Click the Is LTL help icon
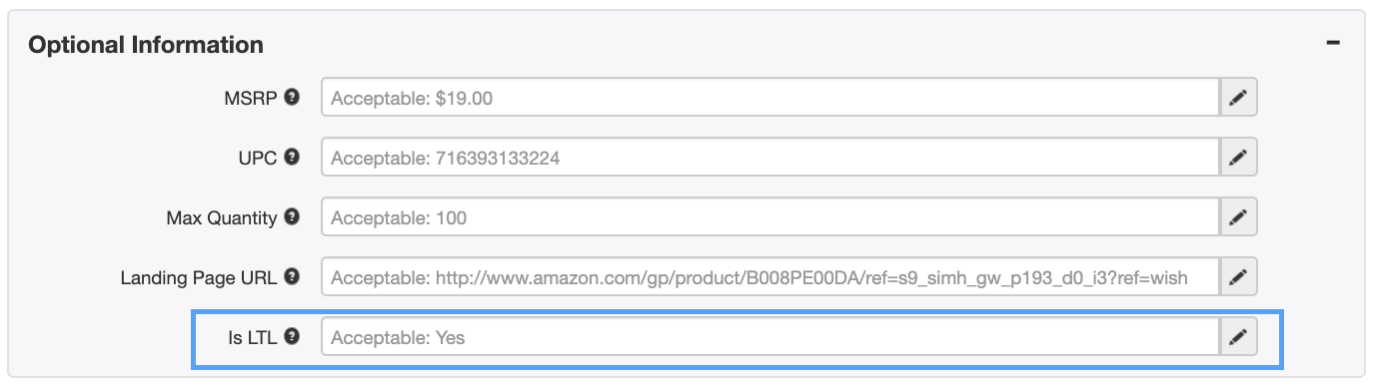The width and height of the screenshot is (1373, 385). 292,336
